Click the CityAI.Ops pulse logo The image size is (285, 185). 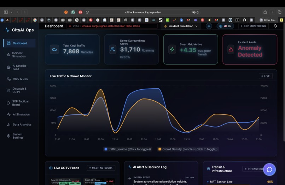click(7, 30)
